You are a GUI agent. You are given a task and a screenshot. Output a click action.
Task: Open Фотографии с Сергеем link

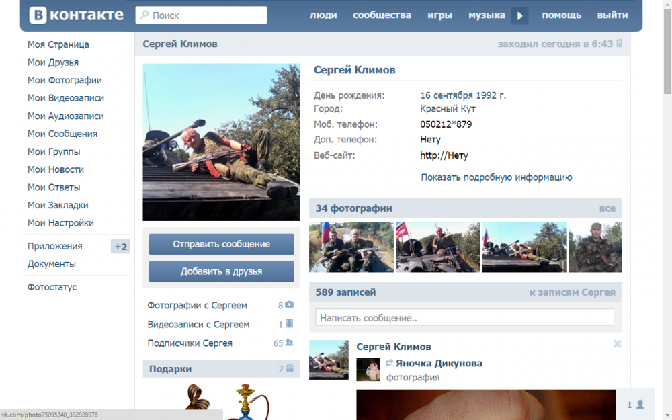(x=197, y=306)
